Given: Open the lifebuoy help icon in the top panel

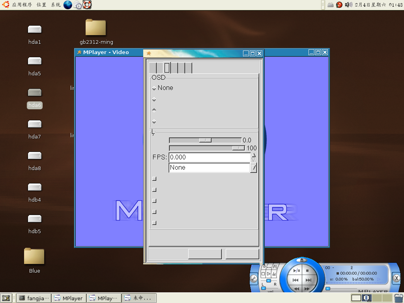Looking at the screenshot, I should (x=87, y=5).
